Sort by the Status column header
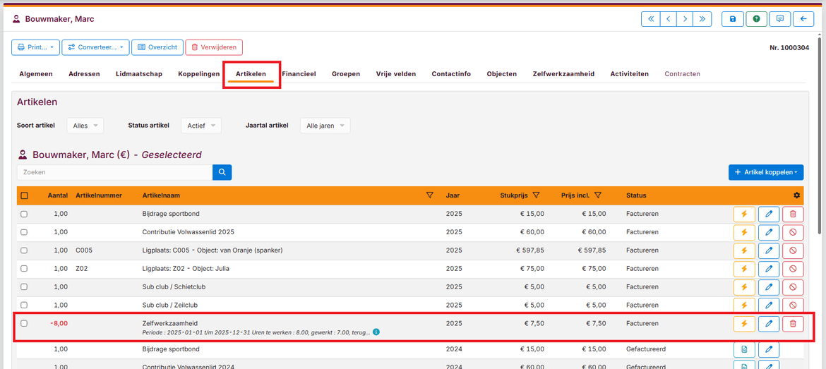Viewport: 826px width, 369px height. tap(636, 195)
